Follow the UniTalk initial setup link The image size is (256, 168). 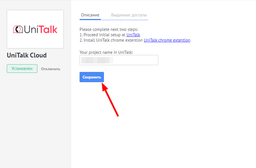point(133,35)
